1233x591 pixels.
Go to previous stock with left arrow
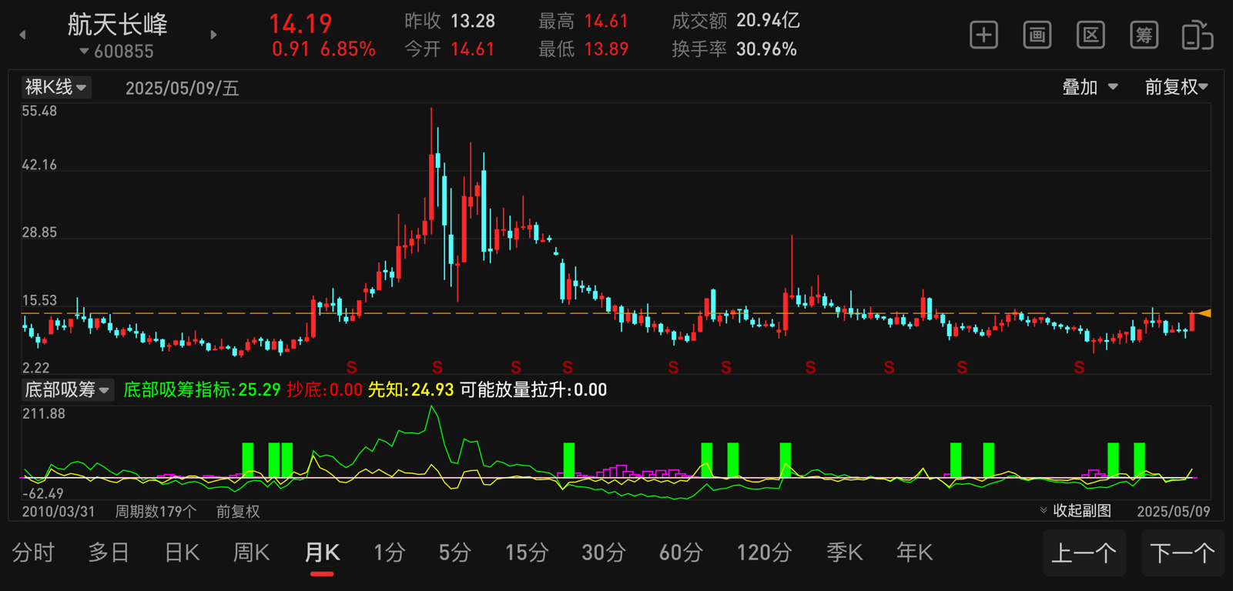tap(22, 35)
